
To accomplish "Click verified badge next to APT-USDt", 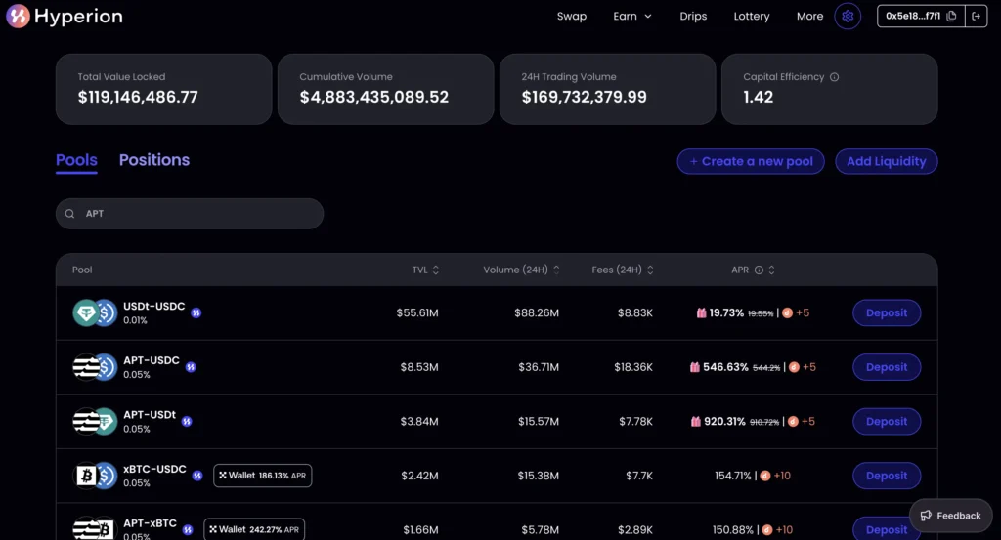I will click(x=187, y=422).
